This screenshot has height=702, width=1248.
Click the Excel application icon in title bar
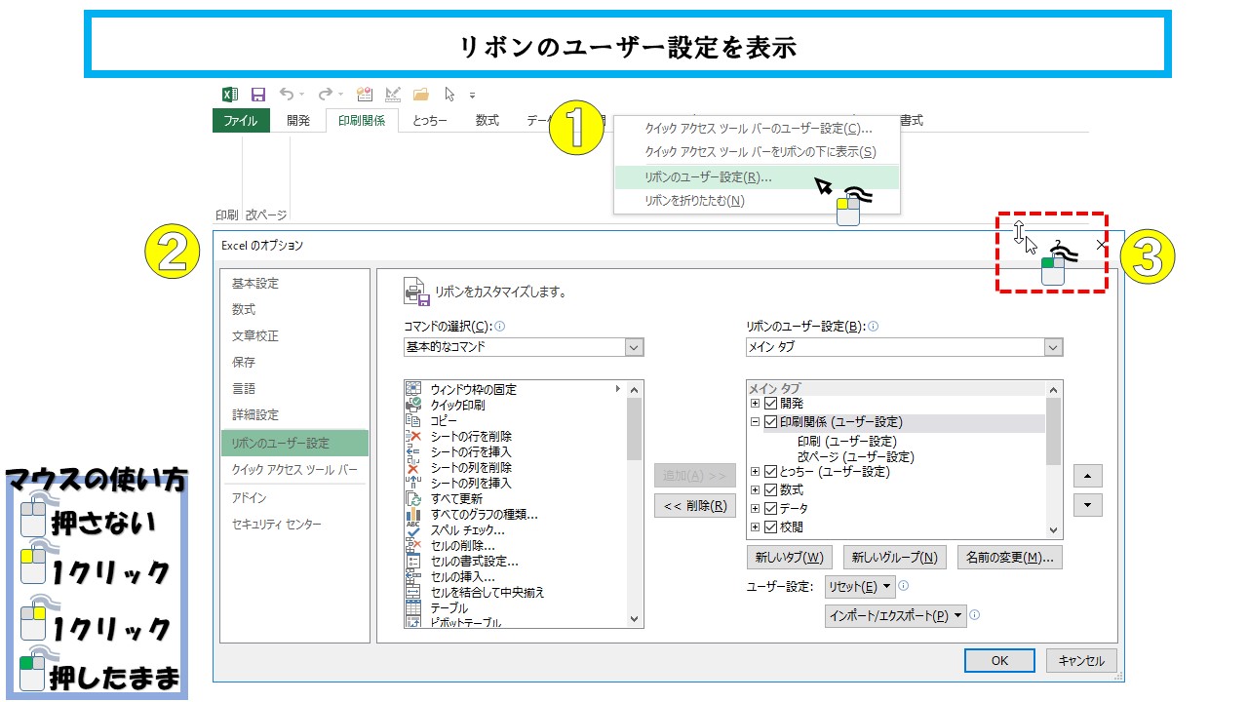[230, 95]
